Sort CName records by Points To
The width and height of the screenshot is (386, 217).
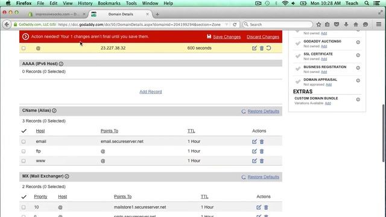coord(109,131)
